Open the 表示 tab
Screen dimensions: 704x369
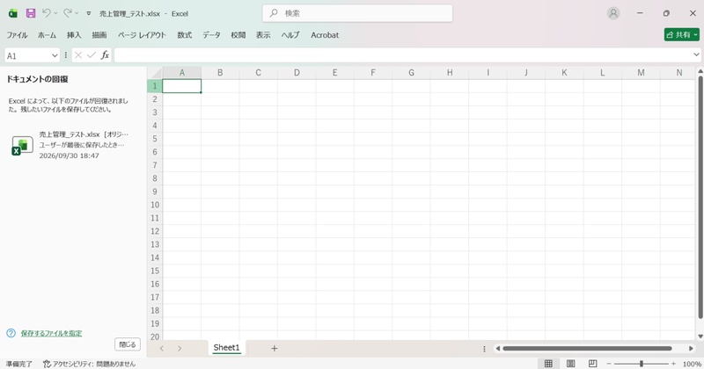263,35
